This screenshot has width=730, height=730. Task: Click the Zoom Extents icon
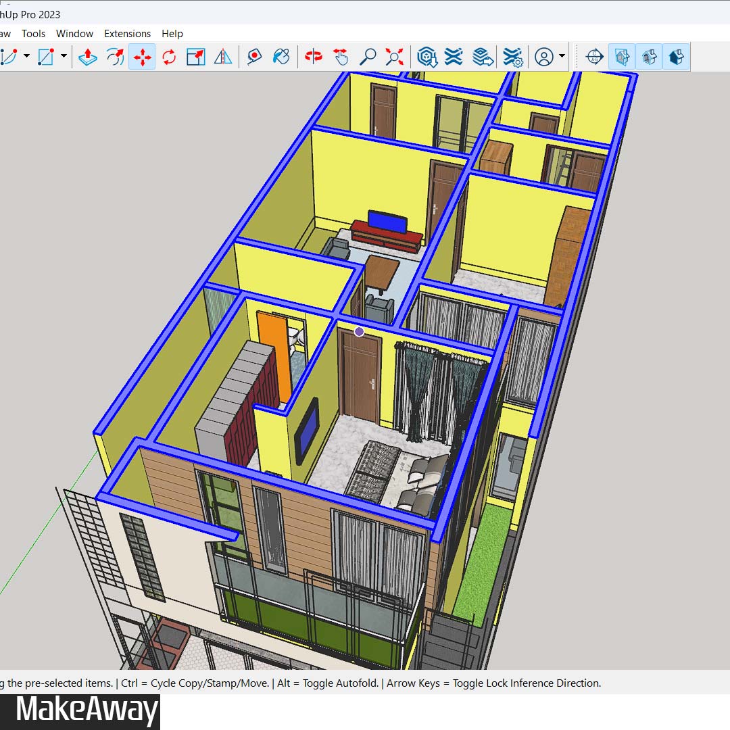395,57
